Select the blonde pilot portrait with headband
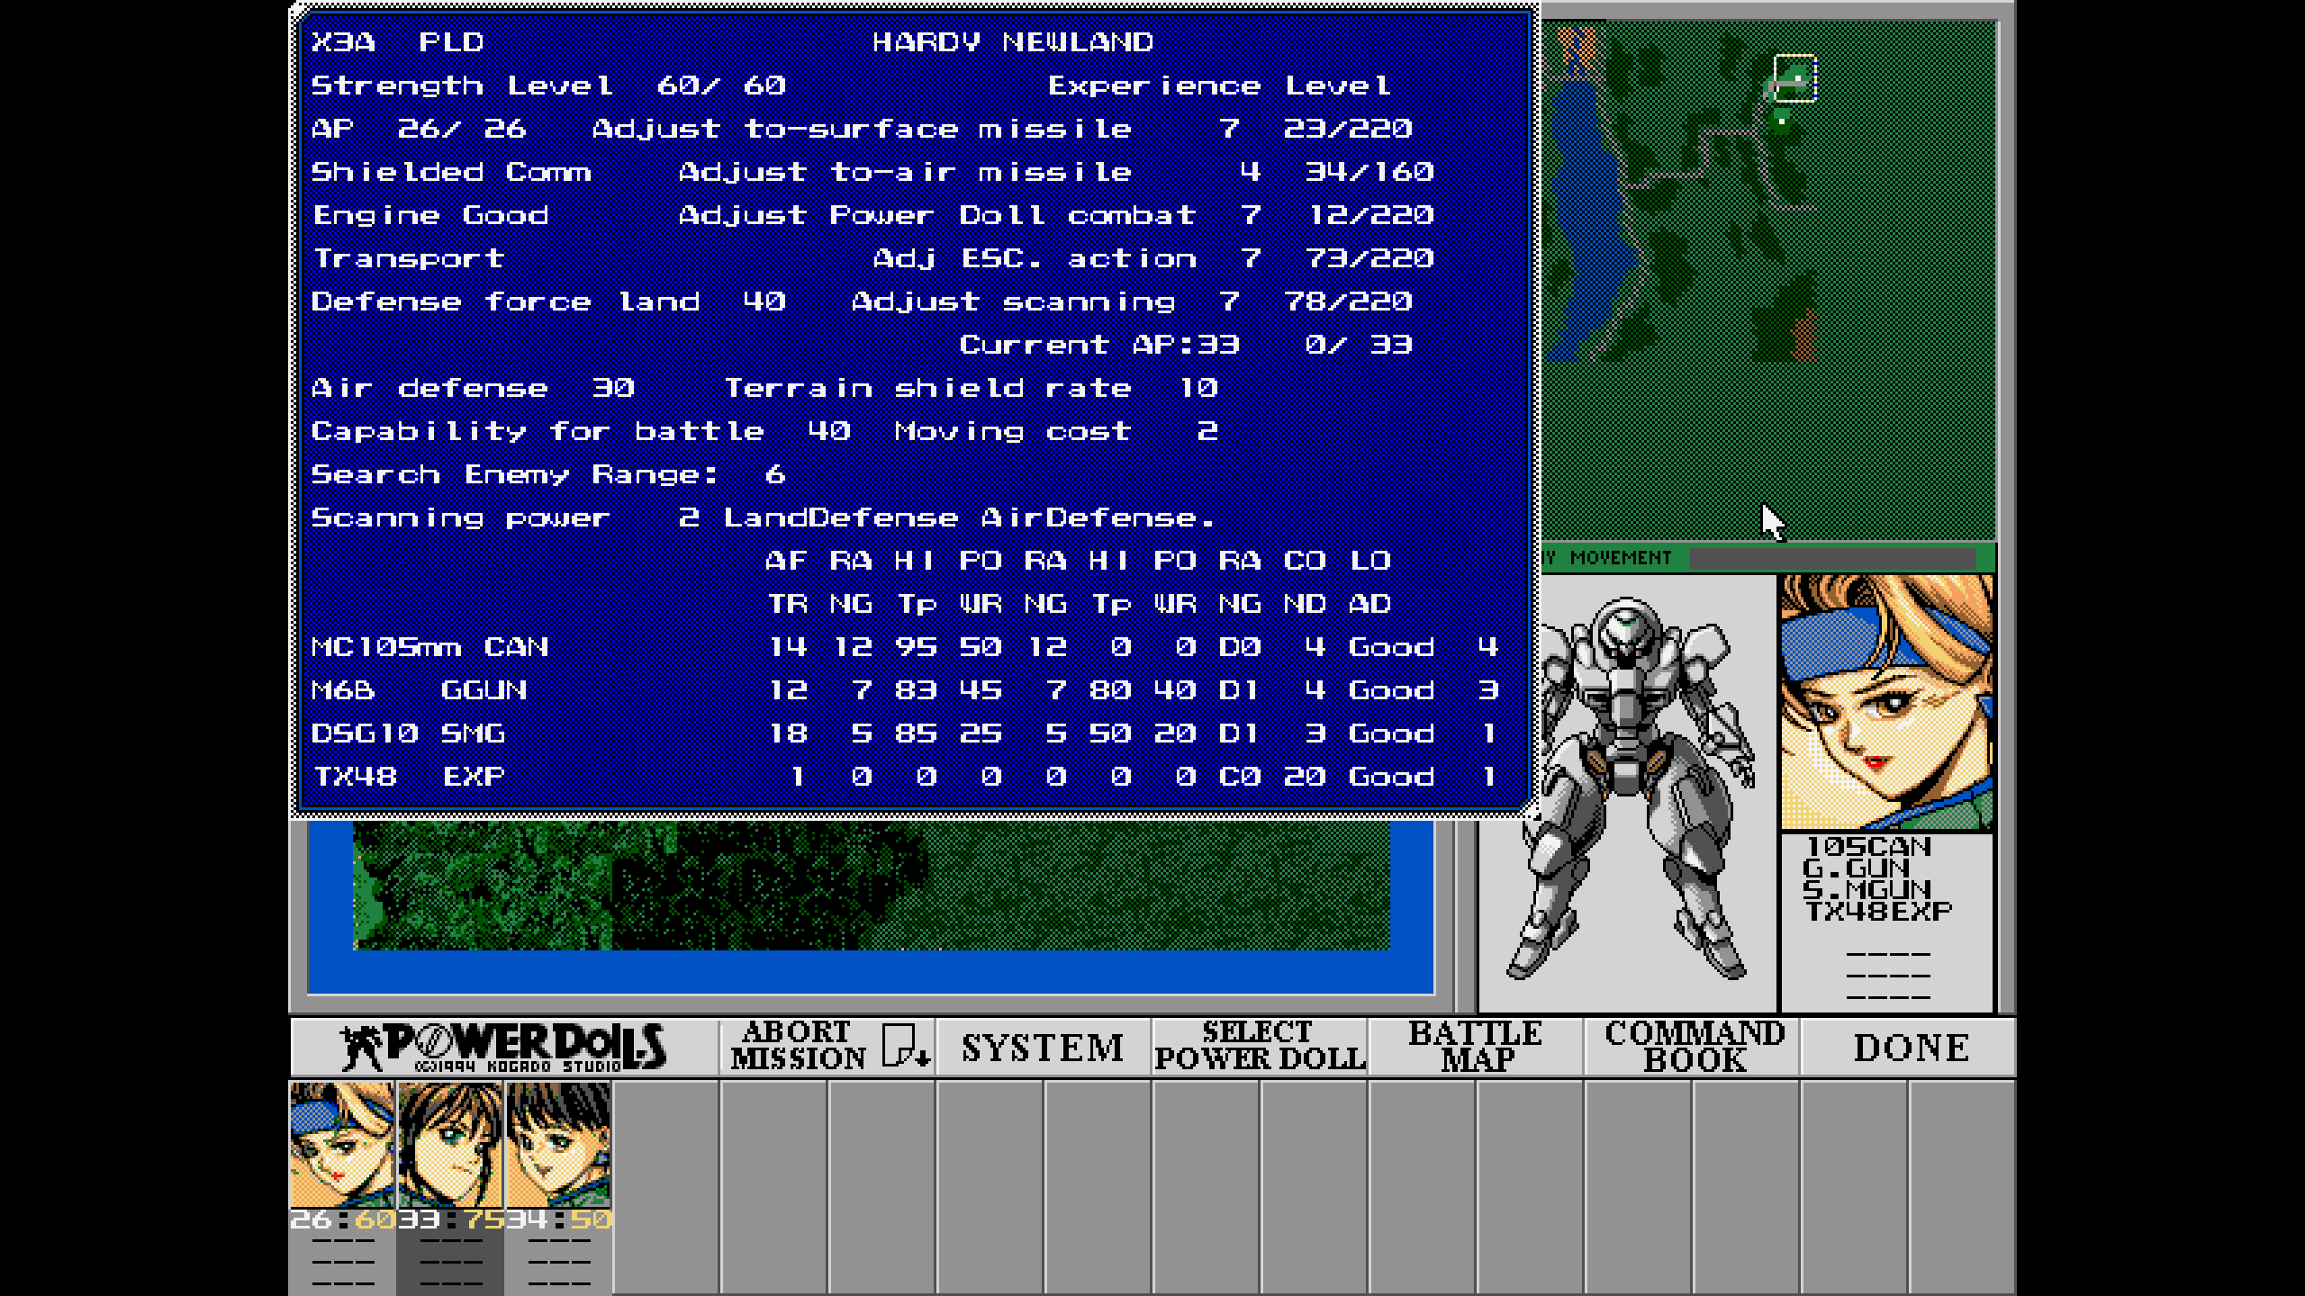The height and width of the screenshot is (1296, 2305). click(x=342, y=1145)
